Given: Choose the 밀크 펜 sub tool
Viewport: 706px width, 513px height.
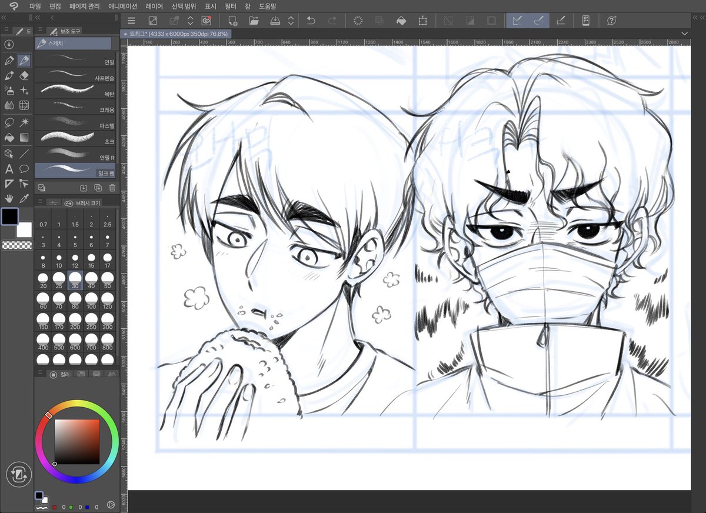Looking at the screenshot, I should (x=75, y=171).
